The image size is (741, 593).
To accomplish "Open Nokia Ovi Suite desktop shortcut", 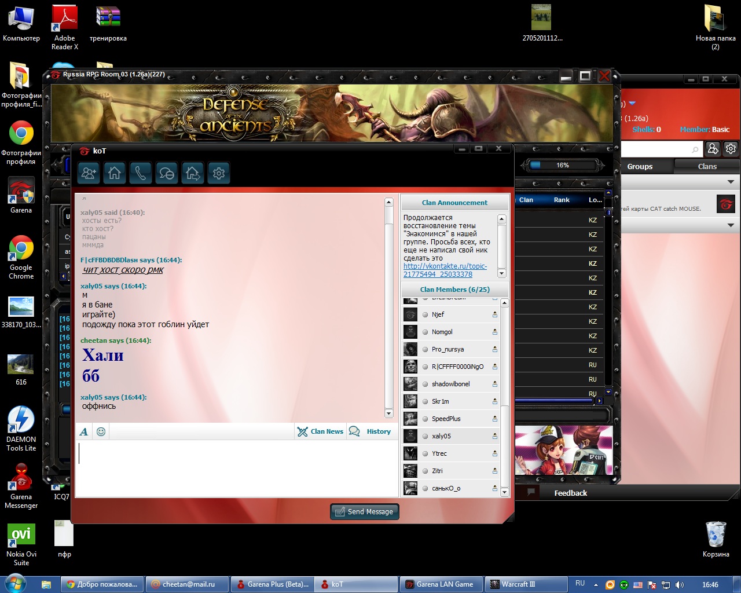I will tap(21, 544).
